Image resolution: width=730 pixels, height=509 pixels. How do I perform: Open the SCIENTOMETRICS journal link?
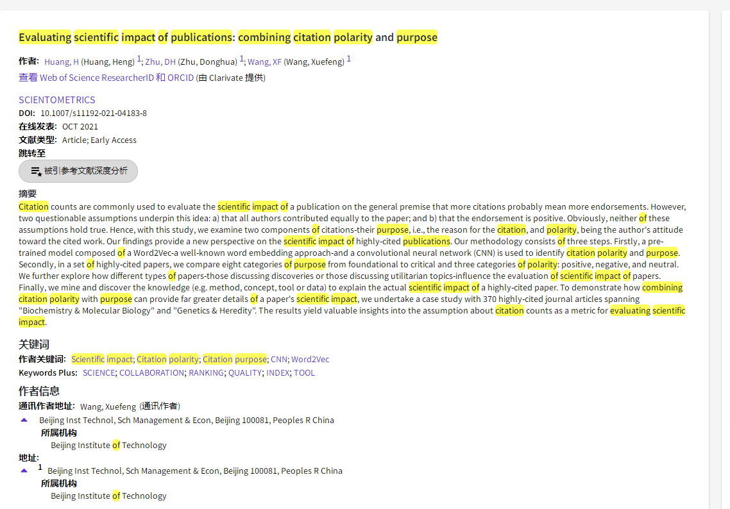tap(57, 100)
